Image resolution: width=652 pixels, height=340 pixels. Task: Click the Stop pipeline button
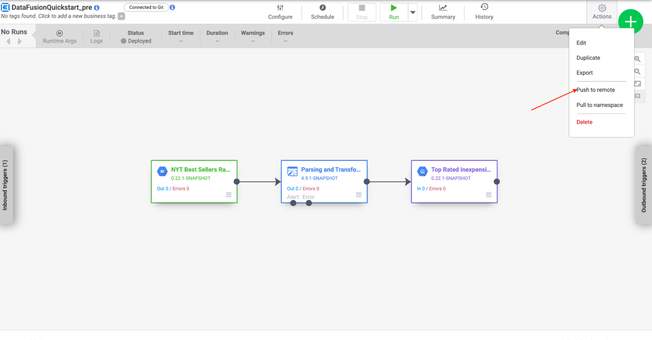[x=361, y=12]
